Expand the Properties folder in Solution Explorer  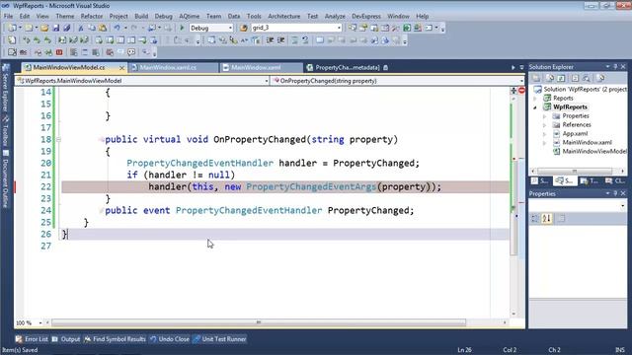544,116
